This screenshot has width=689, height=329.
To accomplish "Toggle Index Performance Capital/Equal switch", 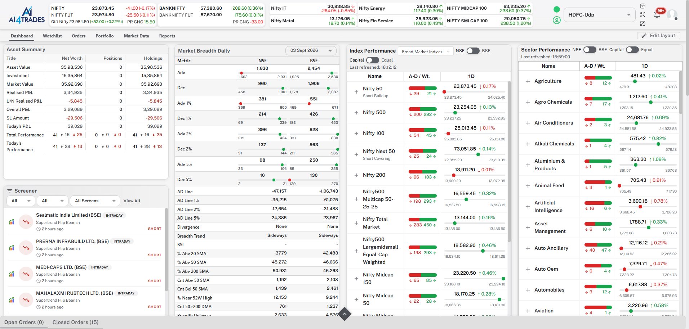I will tap(373, 60).
